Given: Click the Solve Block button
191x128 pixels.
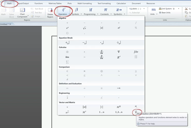Looking at the screenshot, I should coord(12,13).
